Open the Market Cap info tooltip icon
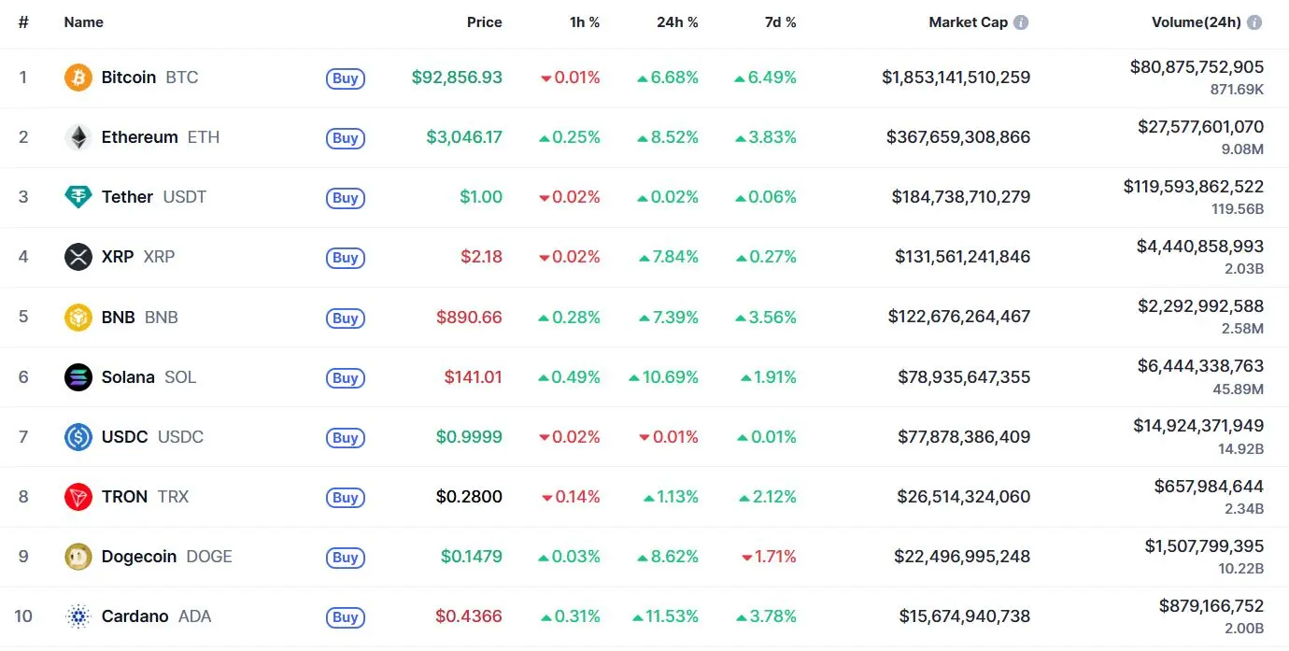 pyautogui.click(x=1021, y=22)
